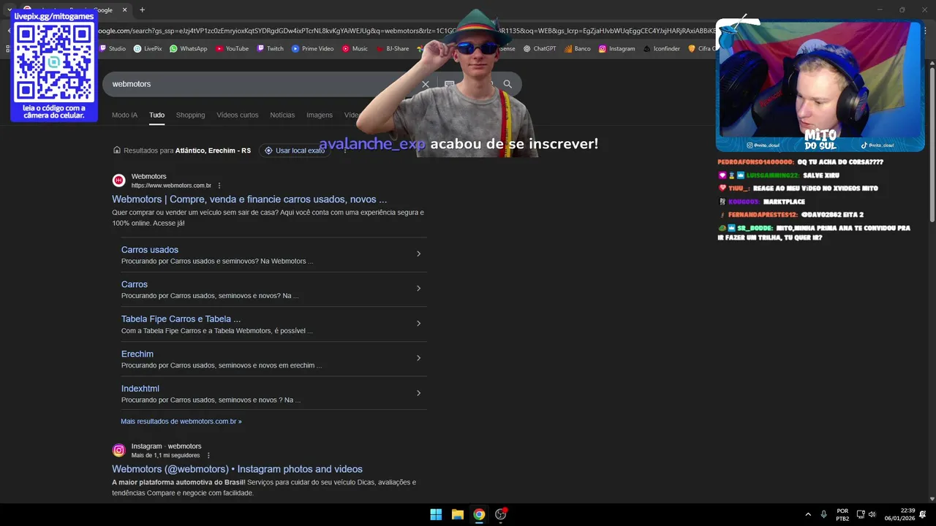Open Webmotors Instagram photos and videos result
936x526 pixels.
click(x=237, y=469)
